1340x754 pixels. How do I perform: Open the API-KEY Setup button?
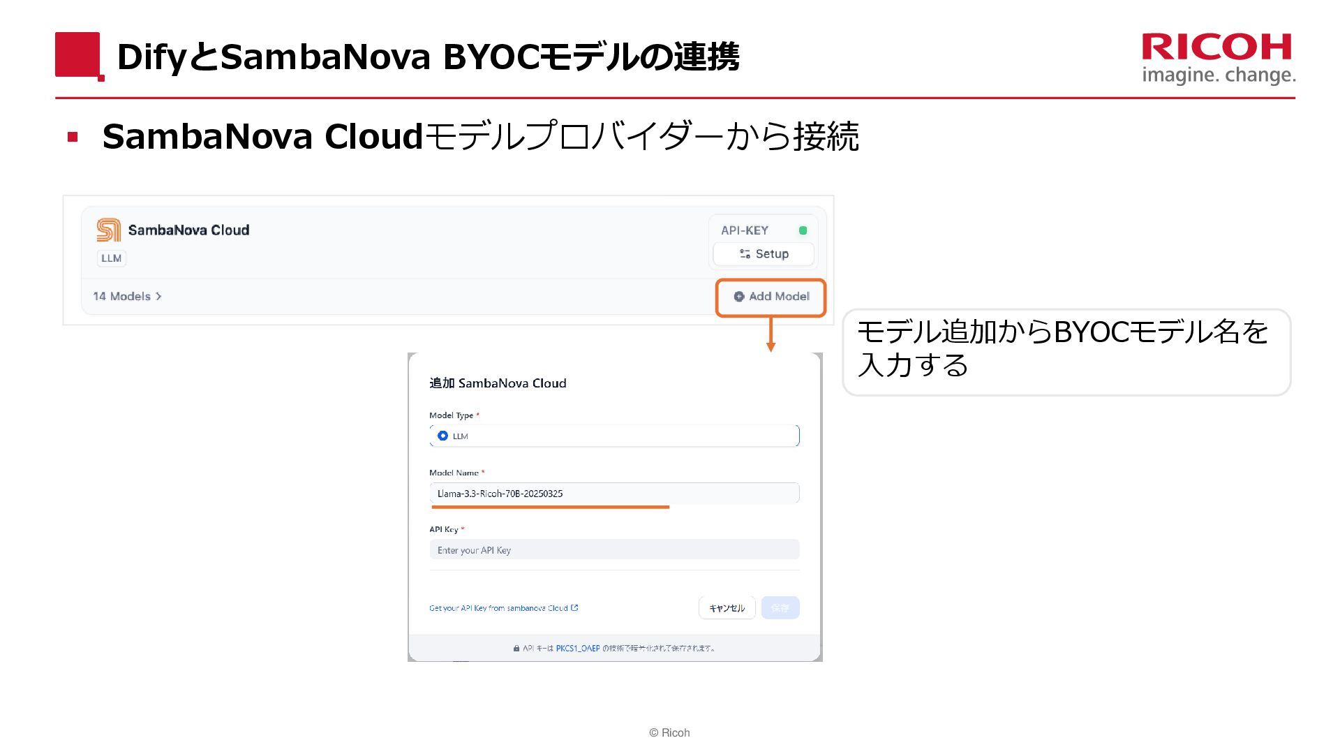click(764, 254)
